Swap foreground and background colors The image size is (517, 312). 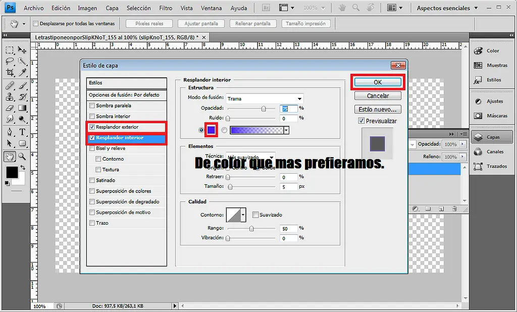click(x=23, y=168)
